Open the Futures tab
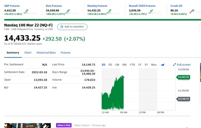 click(65, 52)
